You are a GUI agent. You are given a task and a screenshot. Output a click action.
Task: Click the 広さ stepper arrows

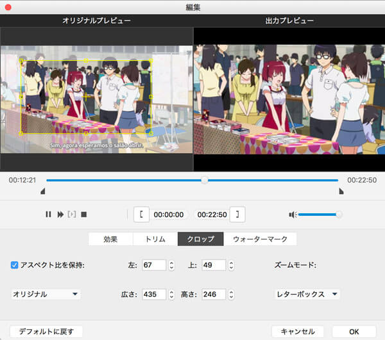click(171, 295)
